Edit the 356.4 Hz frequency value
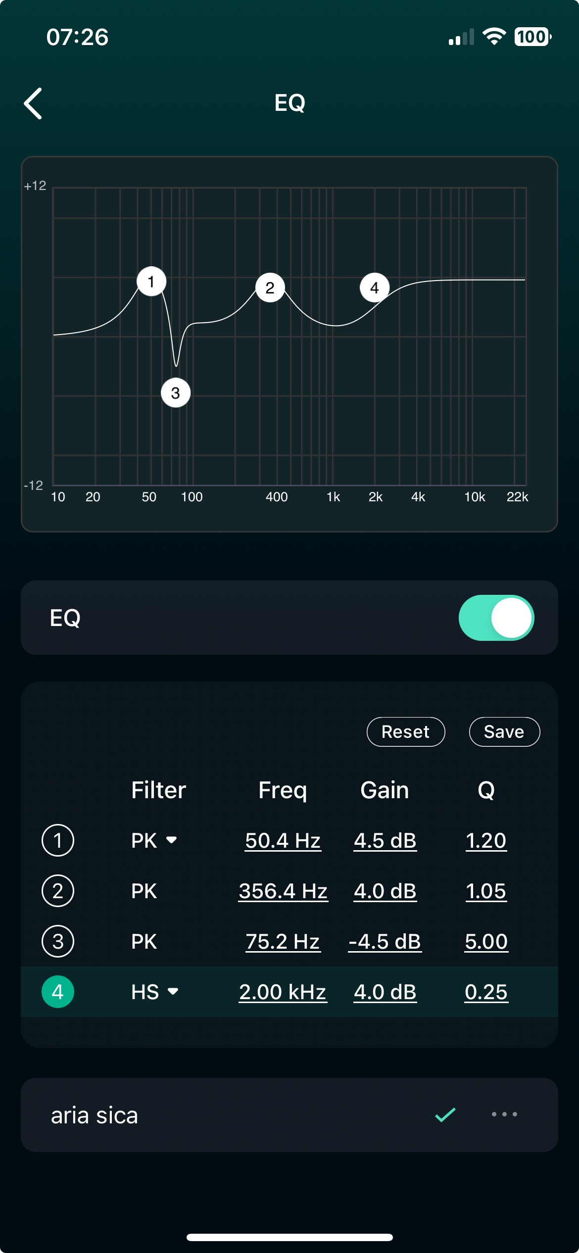Image resolution: width=579 pixels, height=1253 pixels. click(283, 891)
